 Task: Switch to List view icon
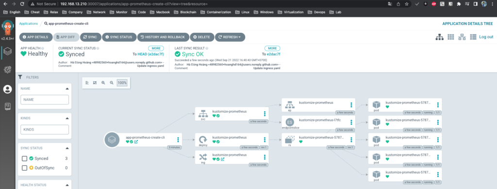pyautogui.click(x=473, y=37)
